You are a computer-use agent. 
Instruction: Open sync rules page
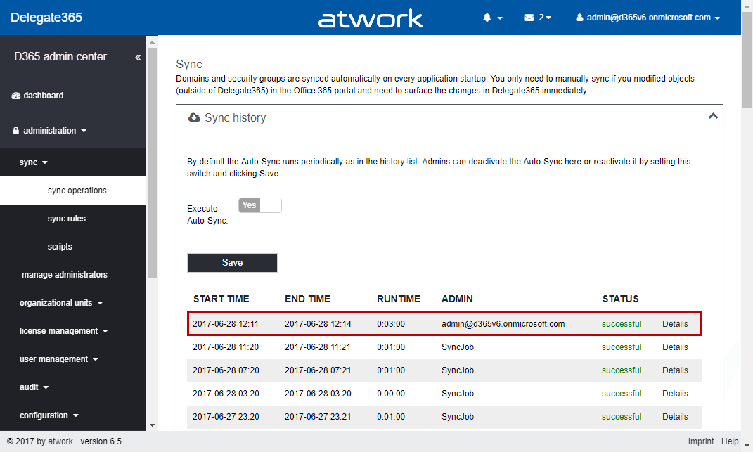(x=66, y=219)
